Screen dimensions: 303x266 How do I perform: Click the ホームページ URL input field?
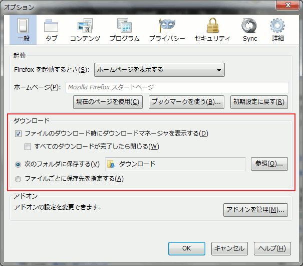pos(177,87)
